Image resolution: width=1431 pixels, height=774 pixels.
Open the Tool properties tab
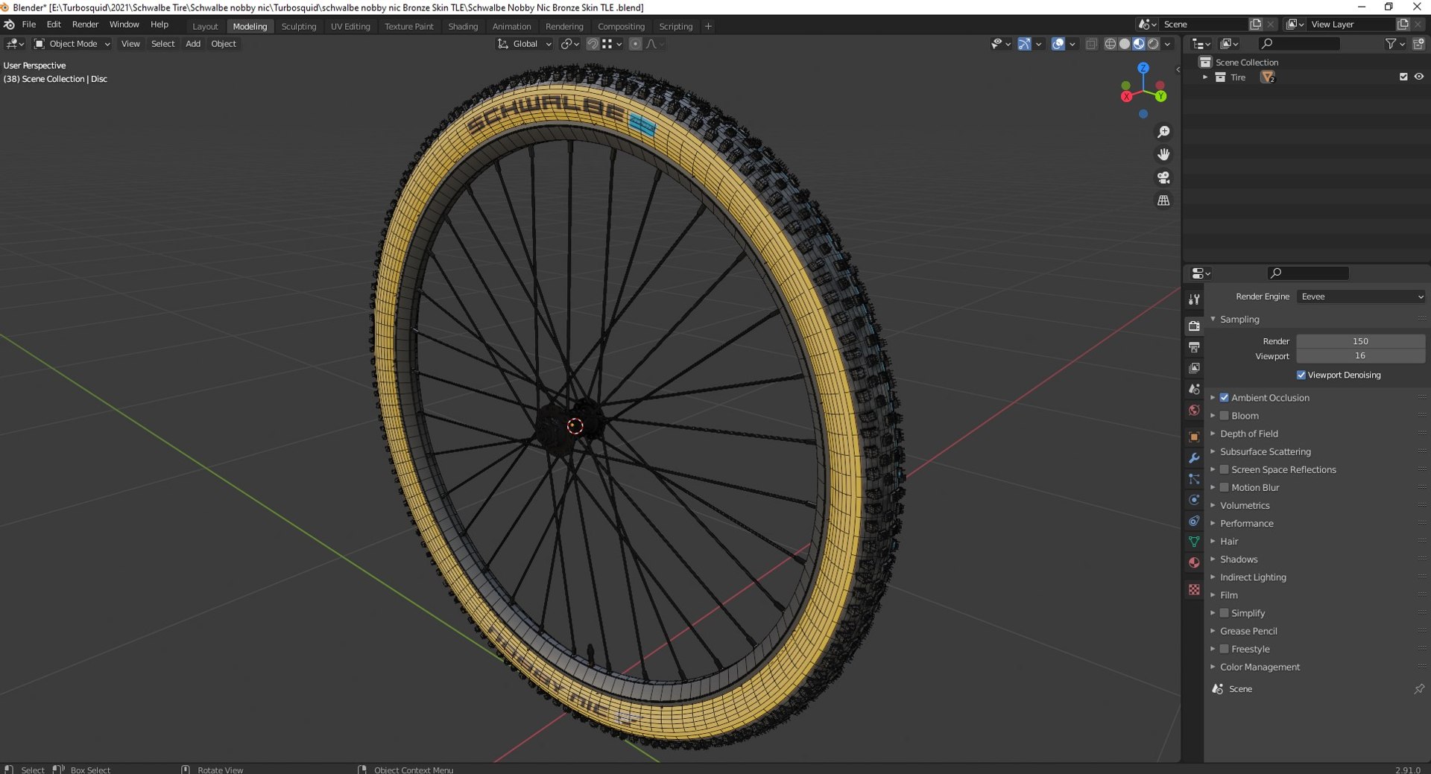(1194, 299)
